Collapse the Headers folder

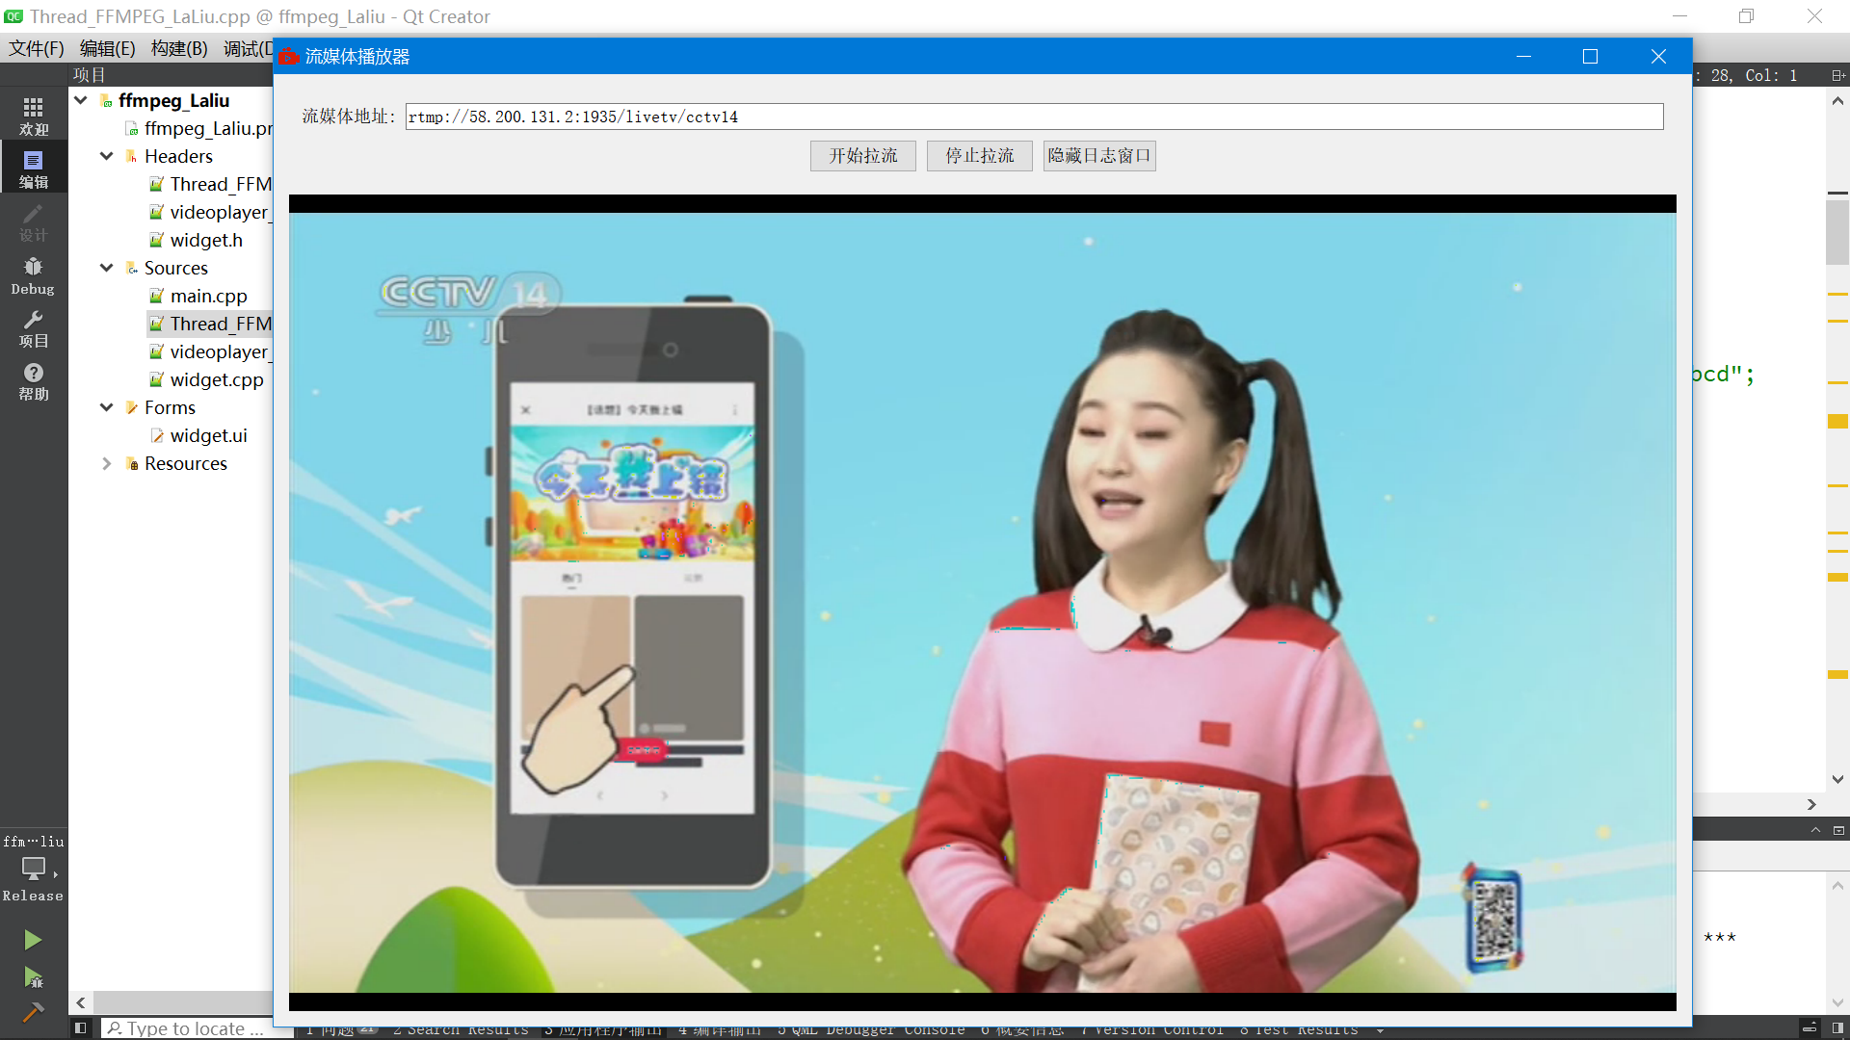[106, 156]
